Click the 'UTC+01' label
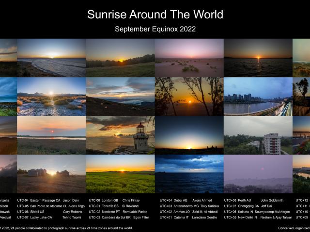The height and width of the screenshot is (232, 310). (x=166, y=217)
